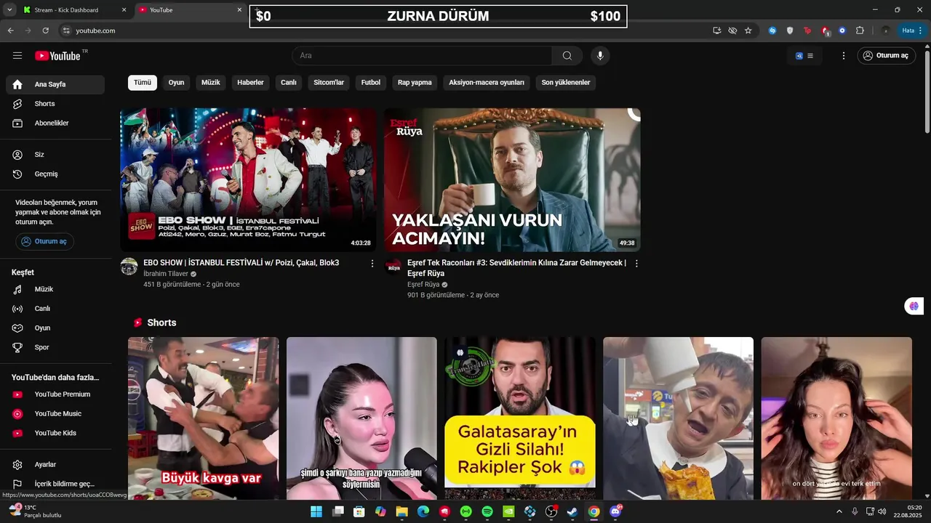Viewport: 931px width, 523px height.
Task: Open Shorts in the sidebar
Action: point(55,104)
